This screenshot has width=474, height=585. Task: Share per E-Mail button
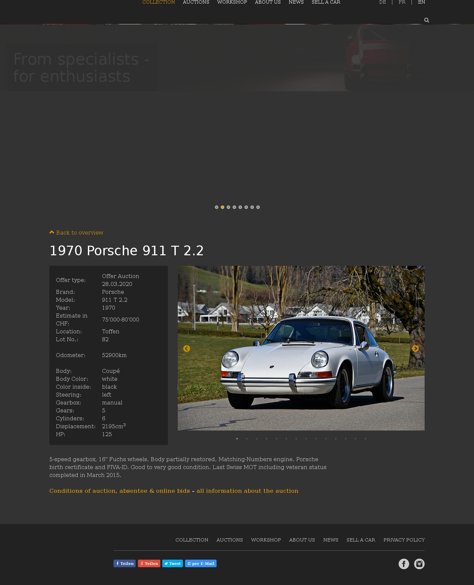[x=201, y=564]
